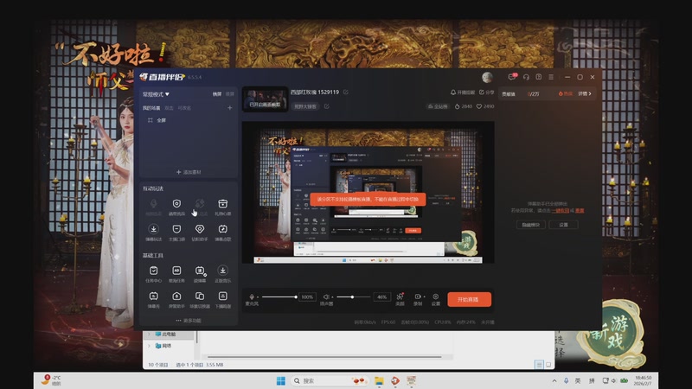This screenshot has height=389, width=692.
Task: Open the Windows Start button
Action: click(280, 380)
